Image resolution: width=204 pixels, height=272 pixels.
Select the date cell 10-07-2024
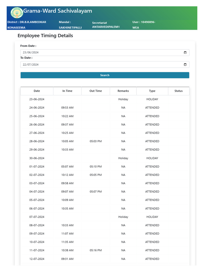tap(37, 242)
